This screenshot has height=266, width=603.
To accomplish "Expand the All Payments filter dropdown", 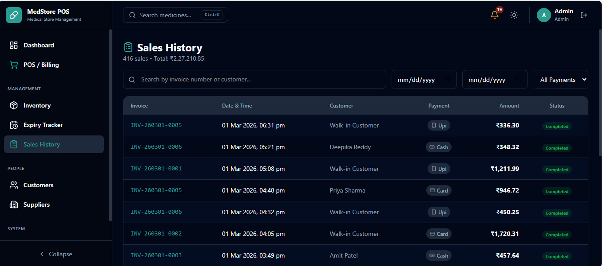I will click(x=560, y=80).
